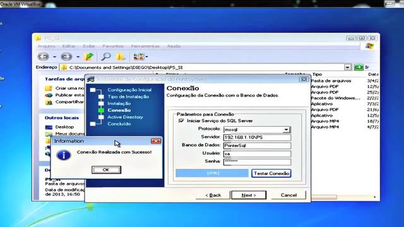The height and width of the screenshot is (227, 404).
Task: Open Arquivo menu in Explorer window
Action: (x=46, y=46)
